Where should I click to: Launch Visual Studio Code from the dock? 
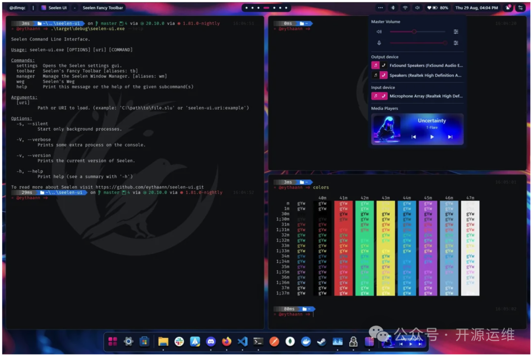[242, 341]
